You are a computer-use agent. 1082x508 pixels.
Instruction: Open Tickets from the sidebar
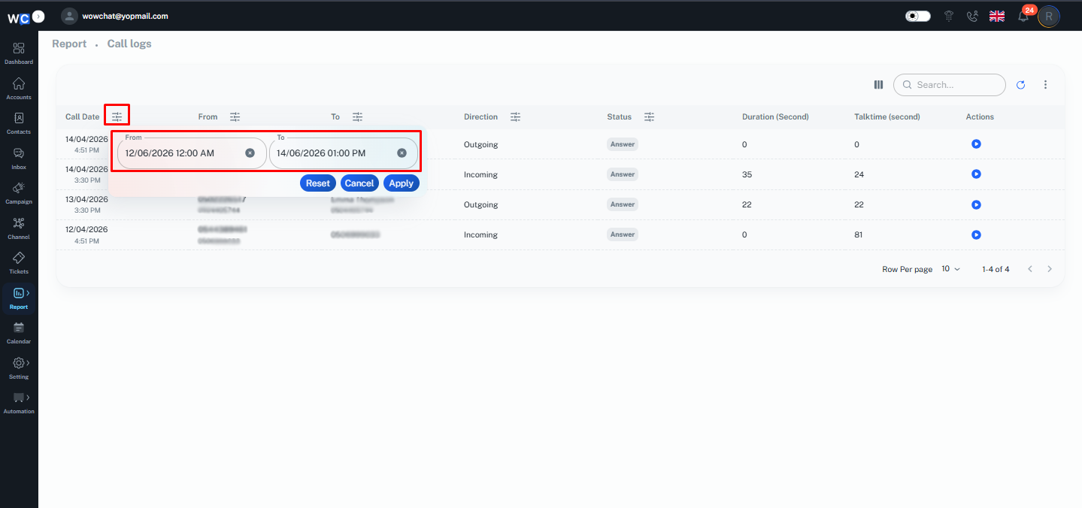(19, 262)
